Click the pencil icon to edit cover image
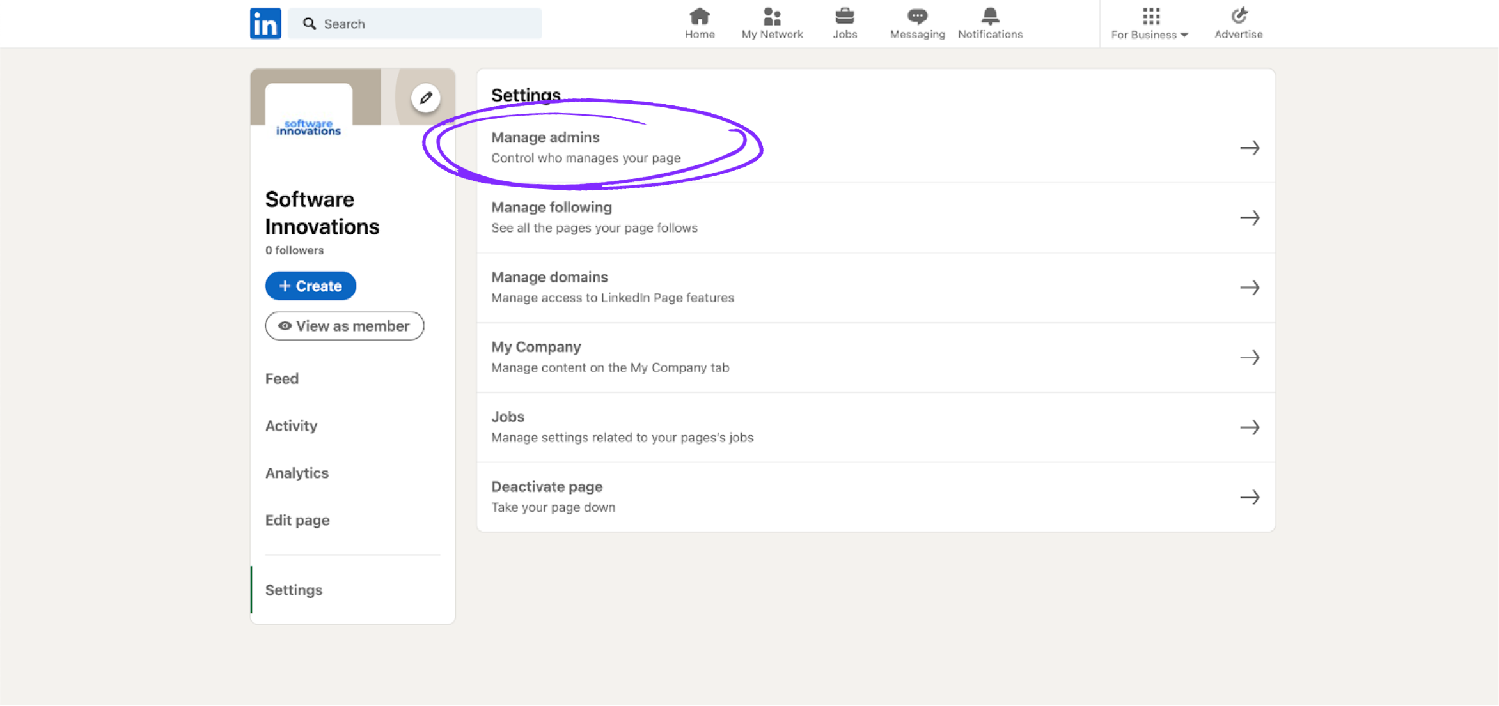Screen dimensions: 1499x706 pos(425,98)
